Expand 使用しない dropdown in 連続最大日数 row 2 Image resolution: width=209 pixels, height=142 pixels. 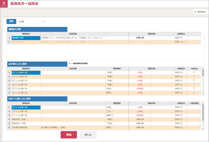tap(186, 42)
